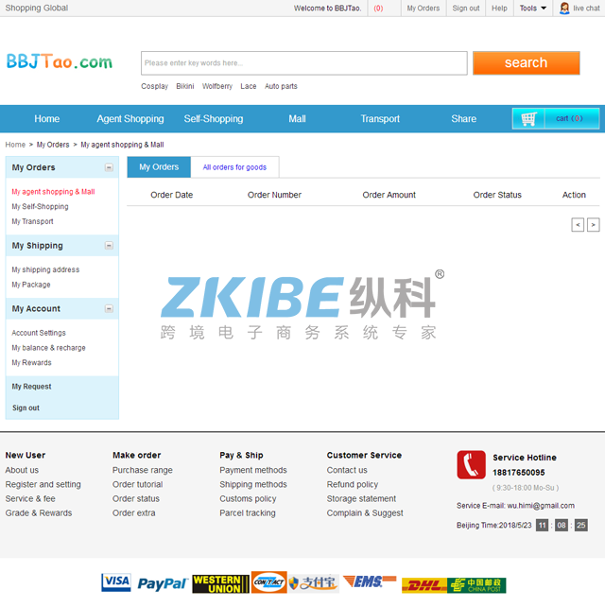This screenshot has height=607, width=605.
Task: Click the China Post logo
Action: (x=476, y=585)
